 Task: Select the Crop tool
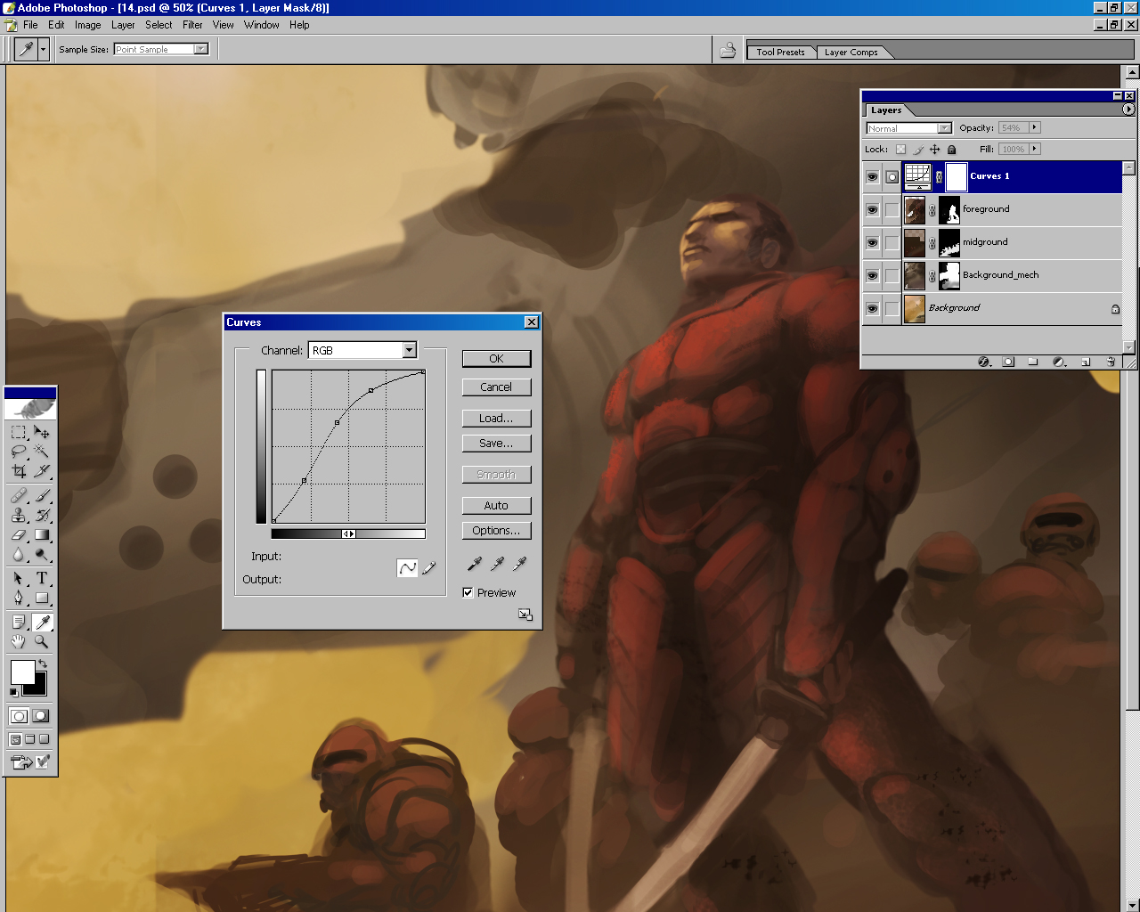(x=19, y=471)
